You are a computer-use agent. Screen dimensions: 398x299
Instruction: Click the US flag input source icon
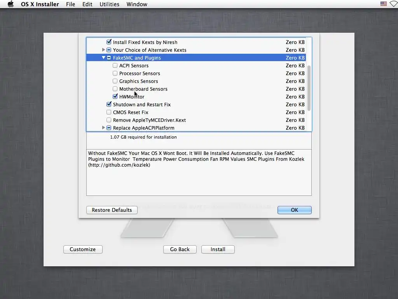point(383,4)
